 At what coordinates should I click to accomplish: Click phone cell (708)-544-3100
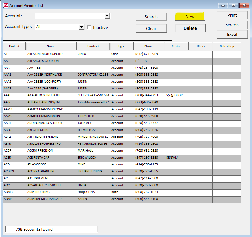tap(149, 200)
